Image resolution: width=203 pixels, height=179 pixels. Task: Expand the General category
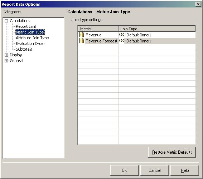[x=6, y=61]
